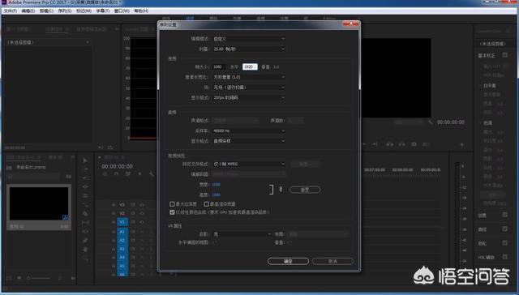Open the 场 dropdown showing 无场 (逐行扫描)
519x295 pixels.
pos(249,88)
